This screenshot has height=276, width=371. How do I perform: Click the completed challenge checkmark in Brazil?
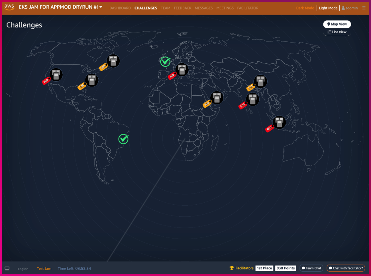(x=123, y=139)
